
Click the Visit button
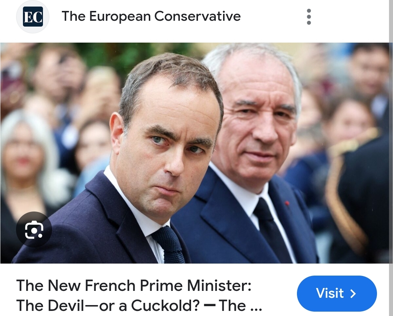[337, 293]
